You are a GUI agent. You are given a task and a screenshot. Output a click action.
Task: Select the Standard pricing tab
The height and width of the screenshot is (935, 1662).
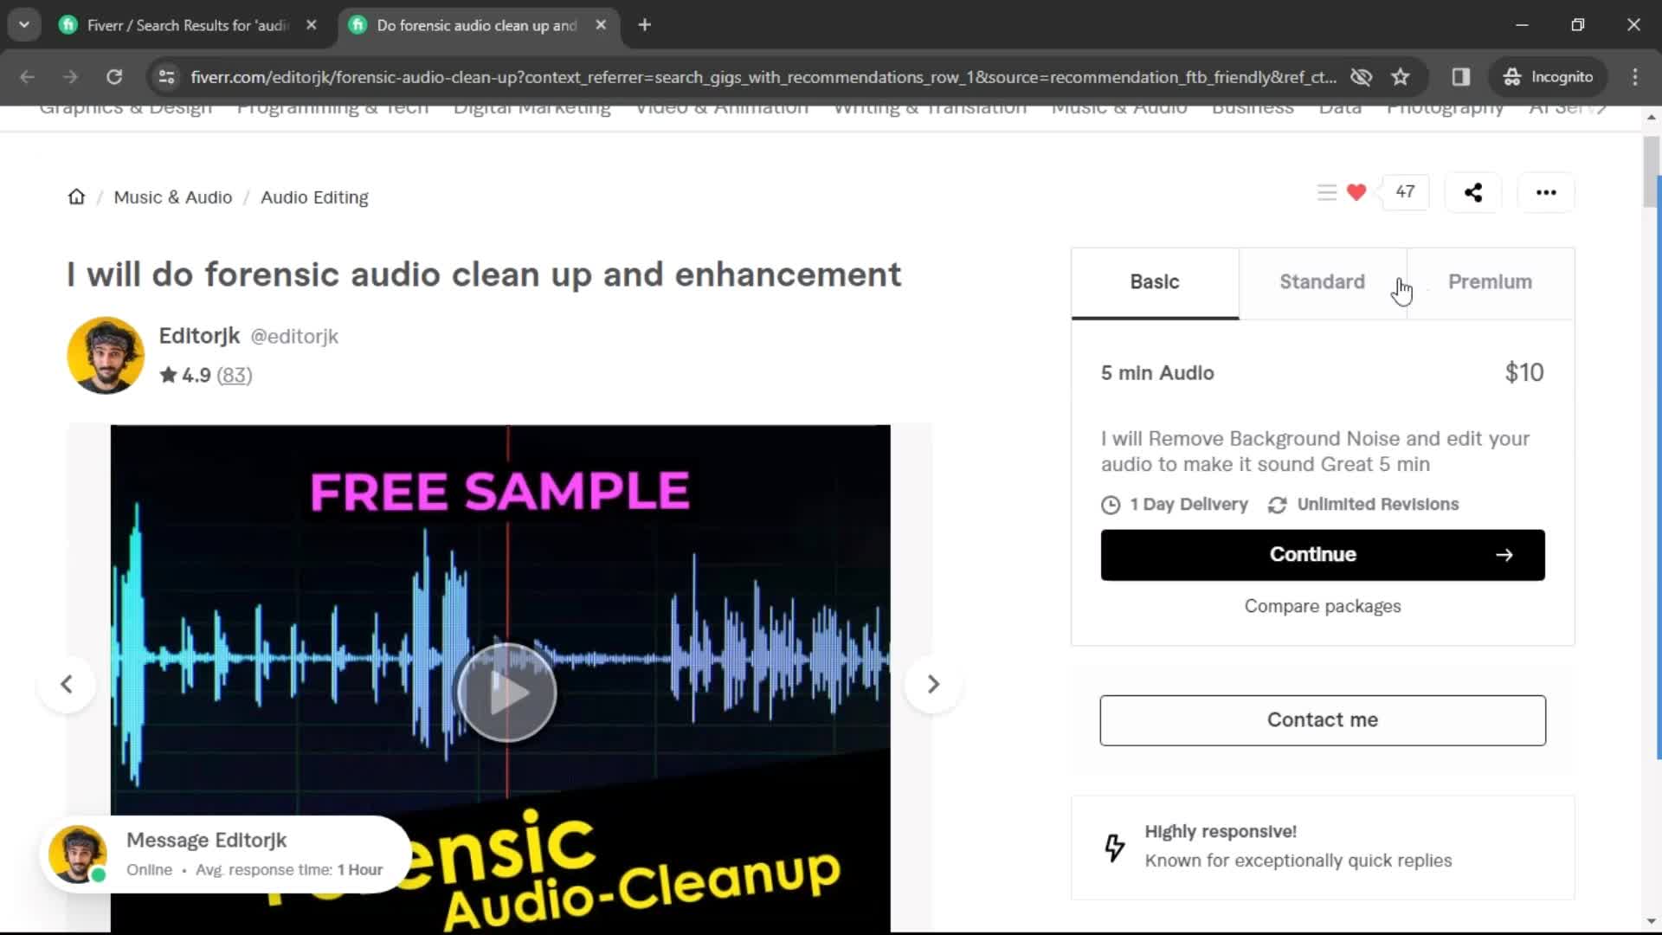tap(1322, 282)
